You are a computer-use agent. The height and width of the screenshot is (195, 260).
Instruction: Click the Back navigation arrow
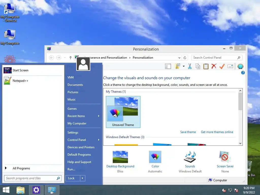point(51,58)
